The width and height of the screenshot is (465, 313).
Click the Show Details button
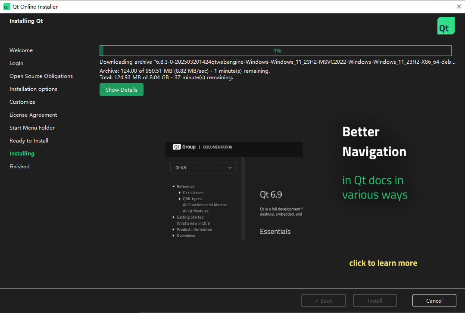click(x=121, y=90)
